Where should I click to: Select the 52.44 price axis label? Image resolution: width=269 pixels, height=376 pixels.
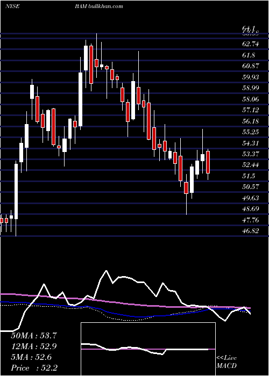[x=251, y=165]
